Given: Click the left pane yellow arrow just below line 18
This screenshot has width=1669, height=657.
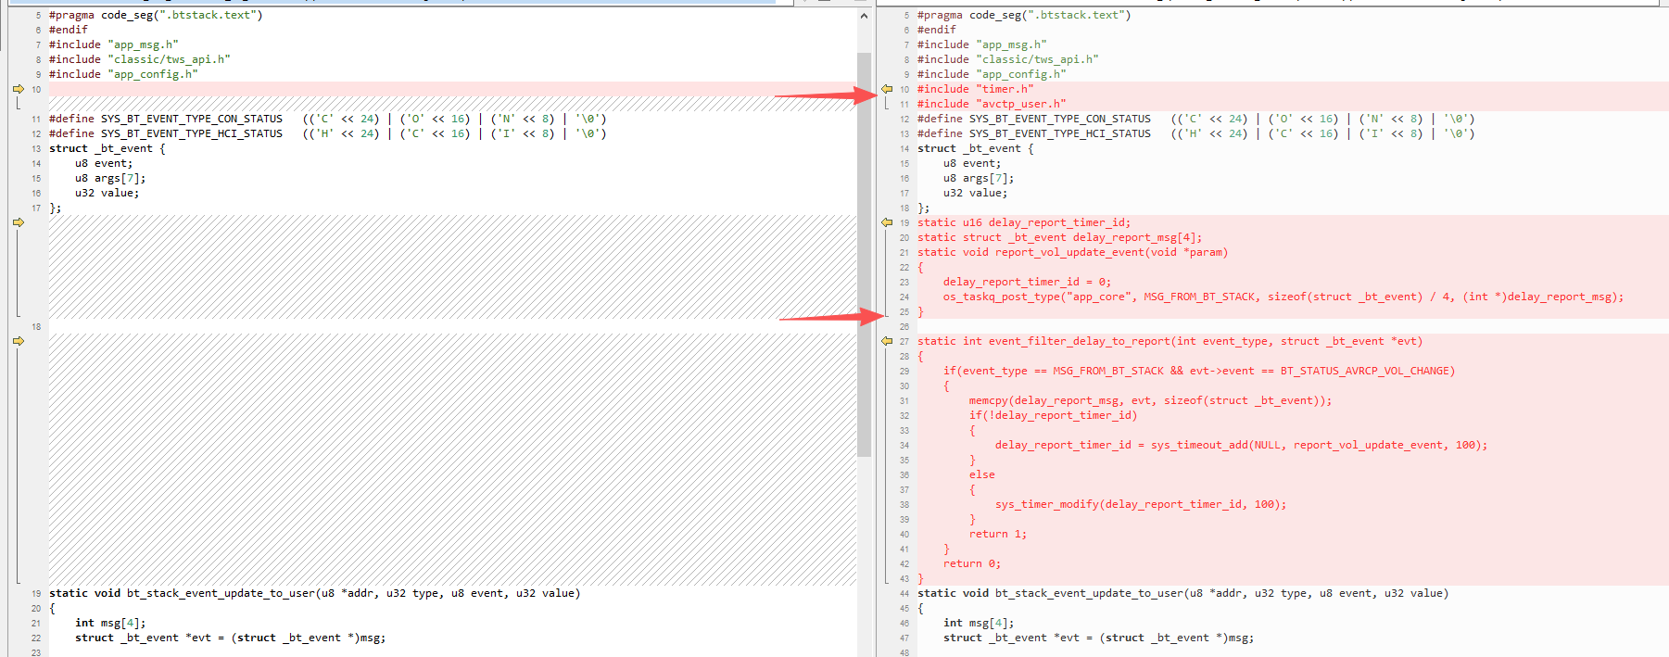Looking at the screenshot, I should click(19, 341).
